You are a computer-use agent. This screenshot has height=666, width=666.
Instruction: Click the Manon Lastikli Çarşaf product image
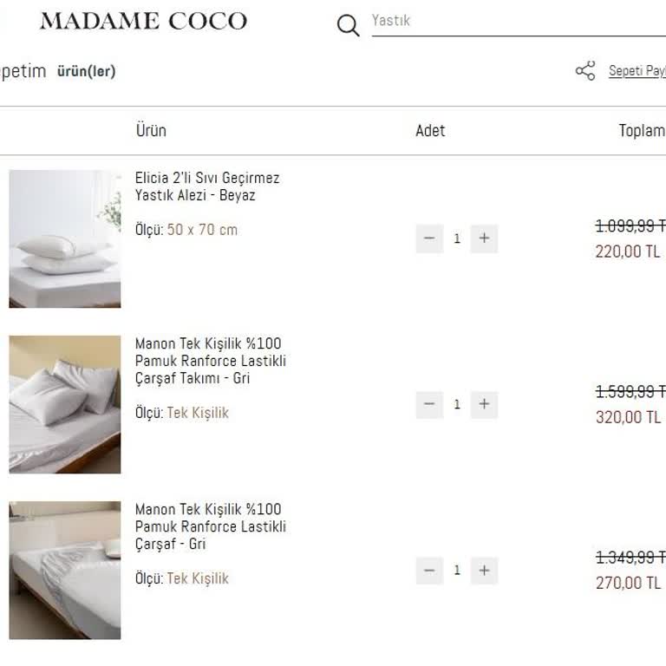(x=65, y=570)
